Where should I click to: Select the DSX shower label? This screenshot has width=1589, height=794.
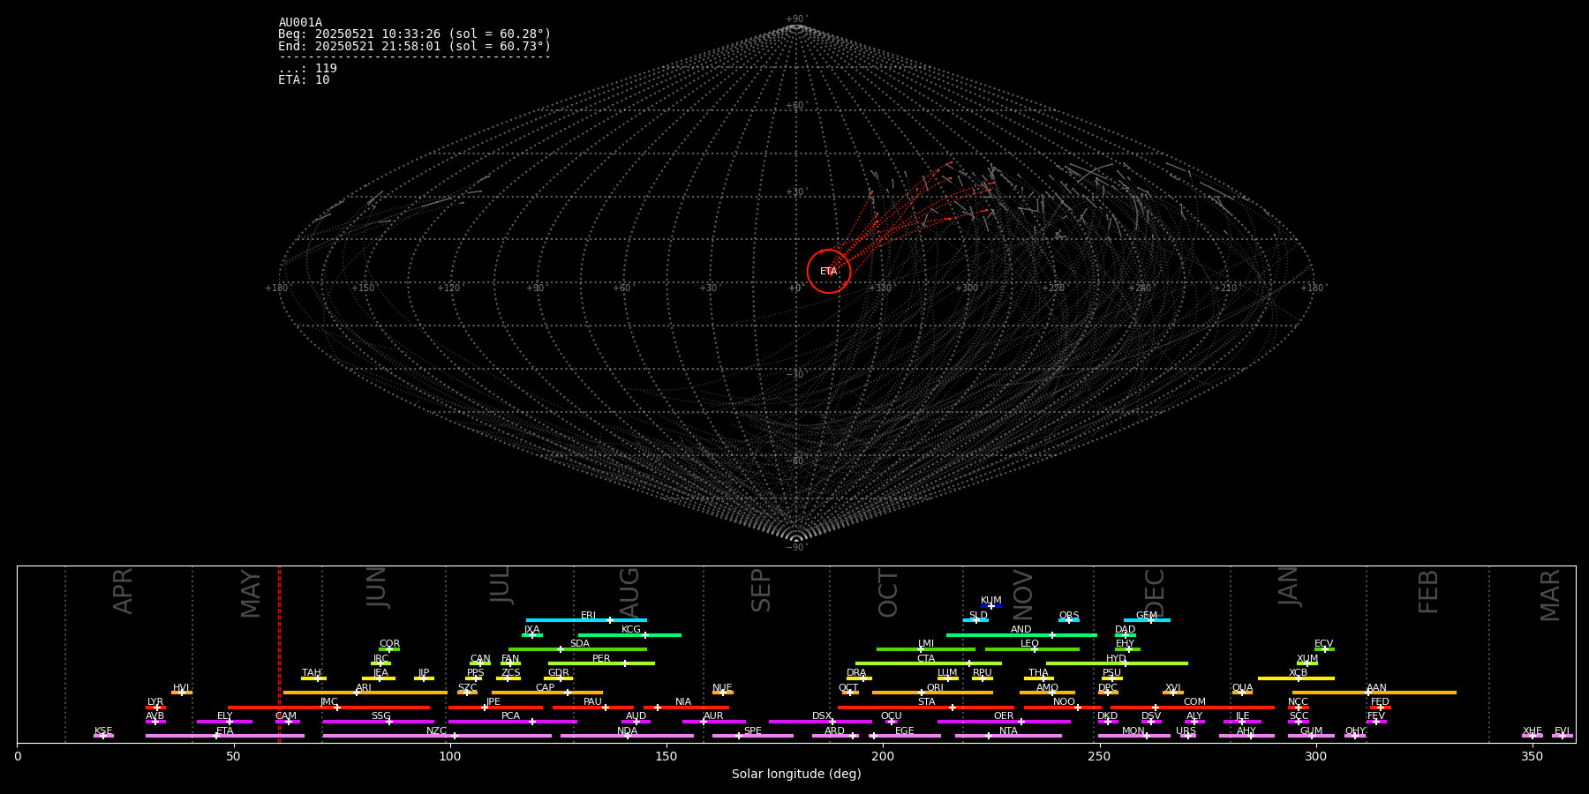point(822,716)
